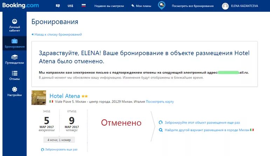The width and height of the screenshot is (270, 156).
Task: Click 'Забронировать еще раз' under dates
Action: coord(61,149)
